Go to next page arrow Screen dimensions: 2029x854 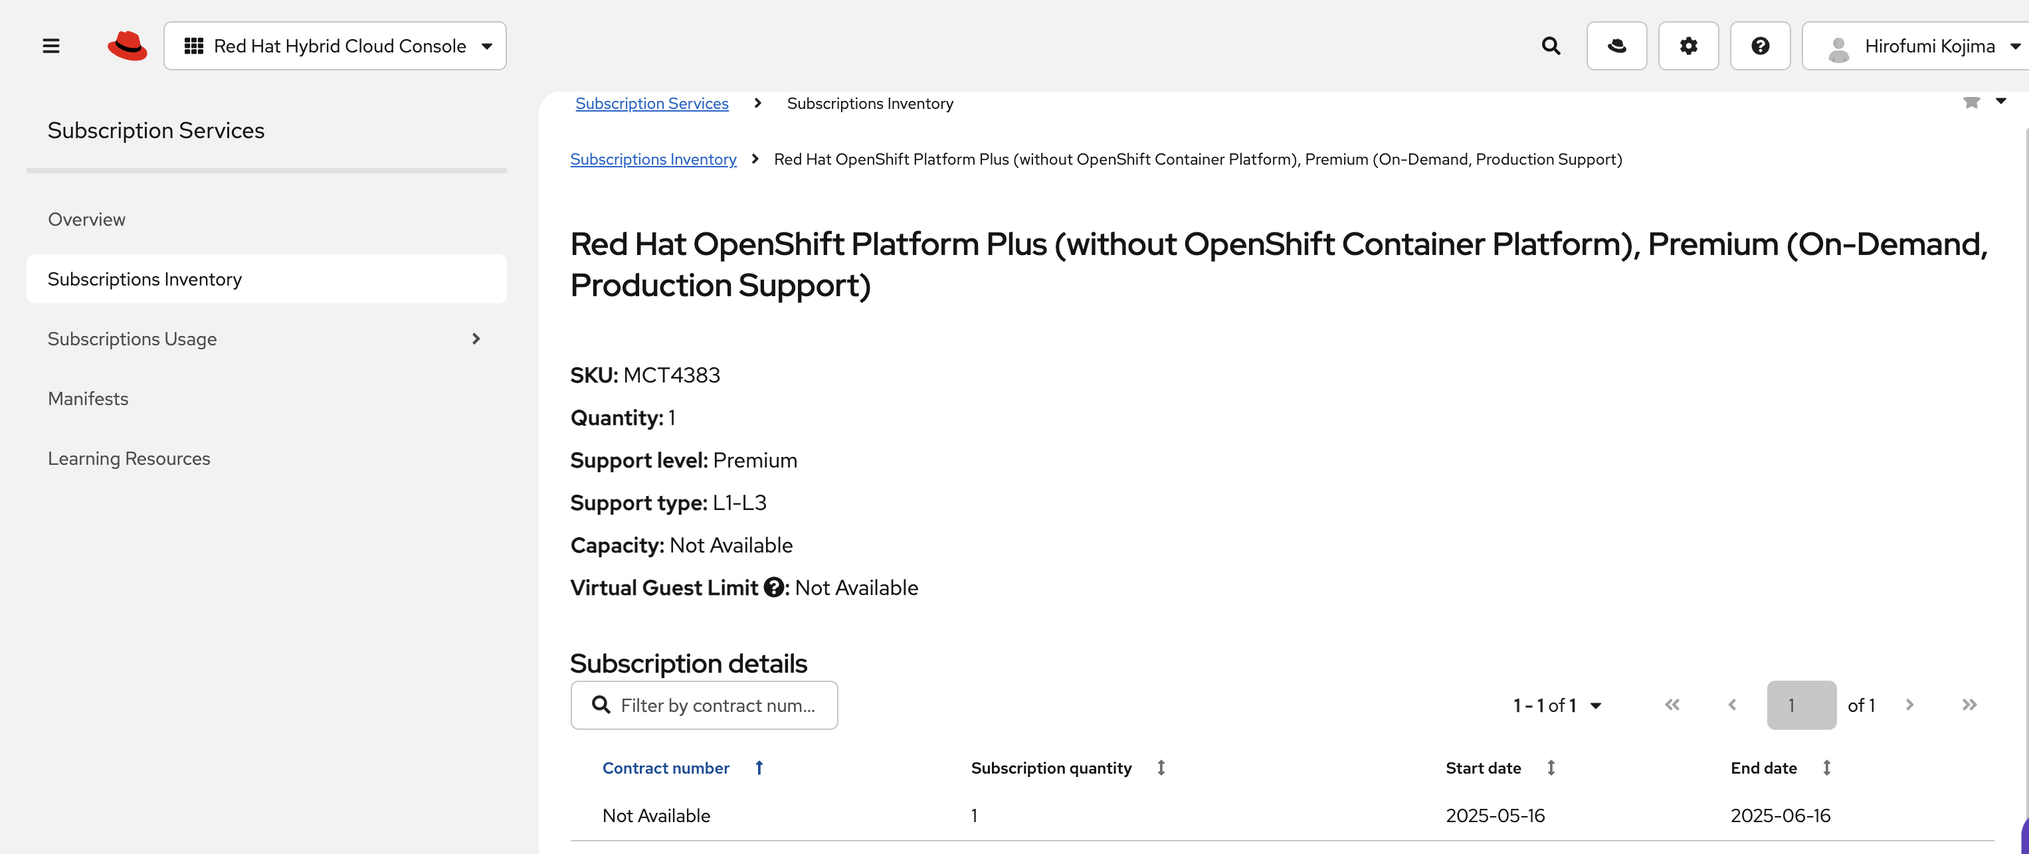coord(1909,705)
